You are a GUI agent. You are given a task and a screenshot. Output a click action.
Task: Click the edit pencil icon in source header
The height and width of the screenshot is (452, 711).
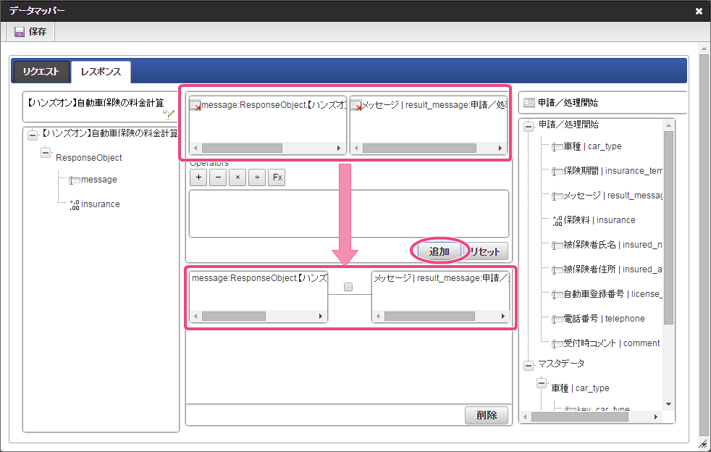tap(169, 114)
